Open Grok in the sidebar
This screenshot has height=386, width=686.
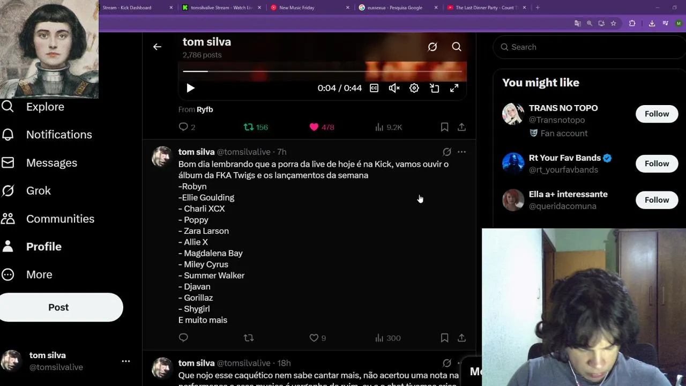pyautogui.click(x=26, y=190)
